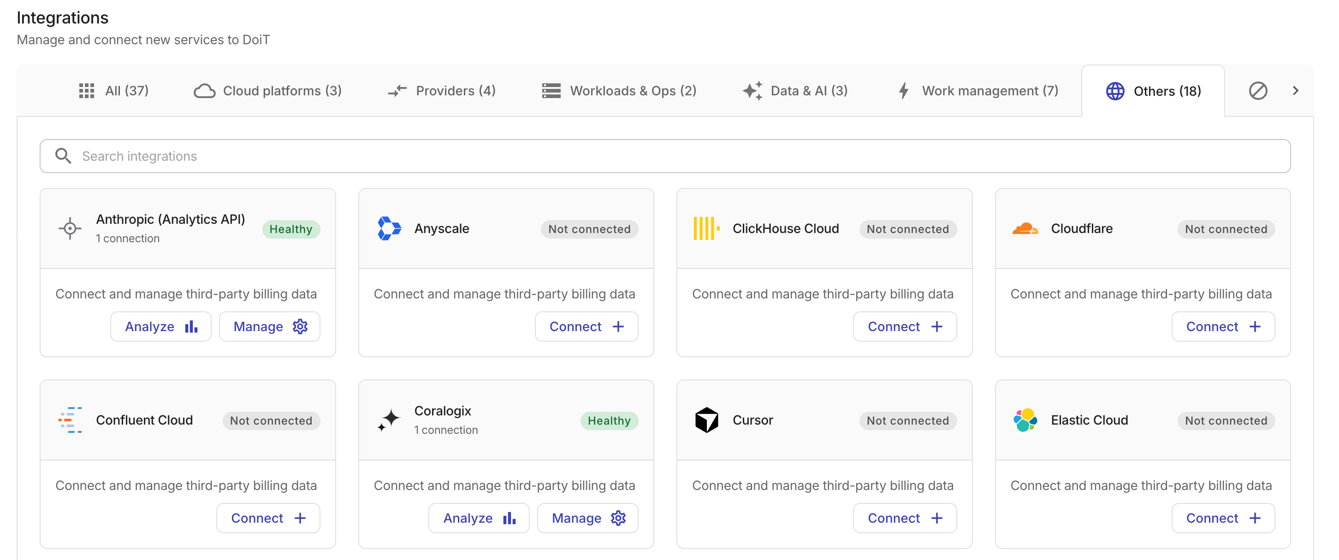Click plus icon in Cursor Connect button

point(936,518)
